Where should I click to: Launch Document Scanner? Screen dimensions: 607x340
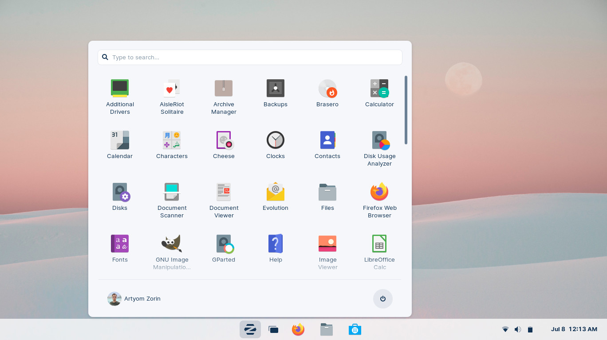[172, 200]
